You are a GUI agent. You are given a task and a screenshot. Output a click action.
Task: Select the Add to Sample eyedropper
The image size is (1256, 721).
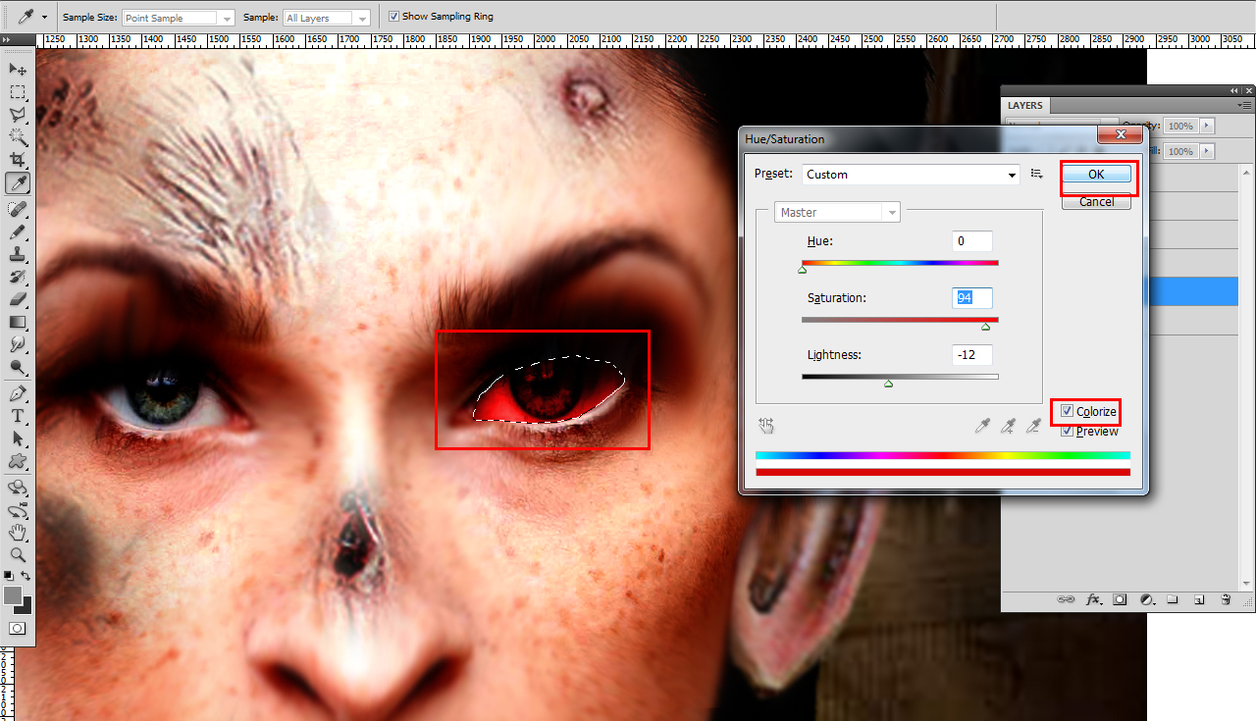[1008, 425]
